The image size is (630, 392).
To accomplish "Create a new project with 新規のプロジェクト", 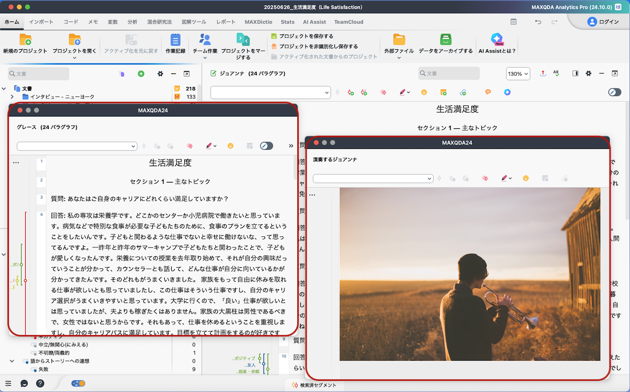I will click(x=25, y=43).
